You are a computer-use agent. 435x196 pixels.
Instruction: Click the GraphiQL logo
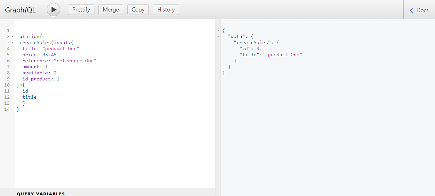(20, 10)
